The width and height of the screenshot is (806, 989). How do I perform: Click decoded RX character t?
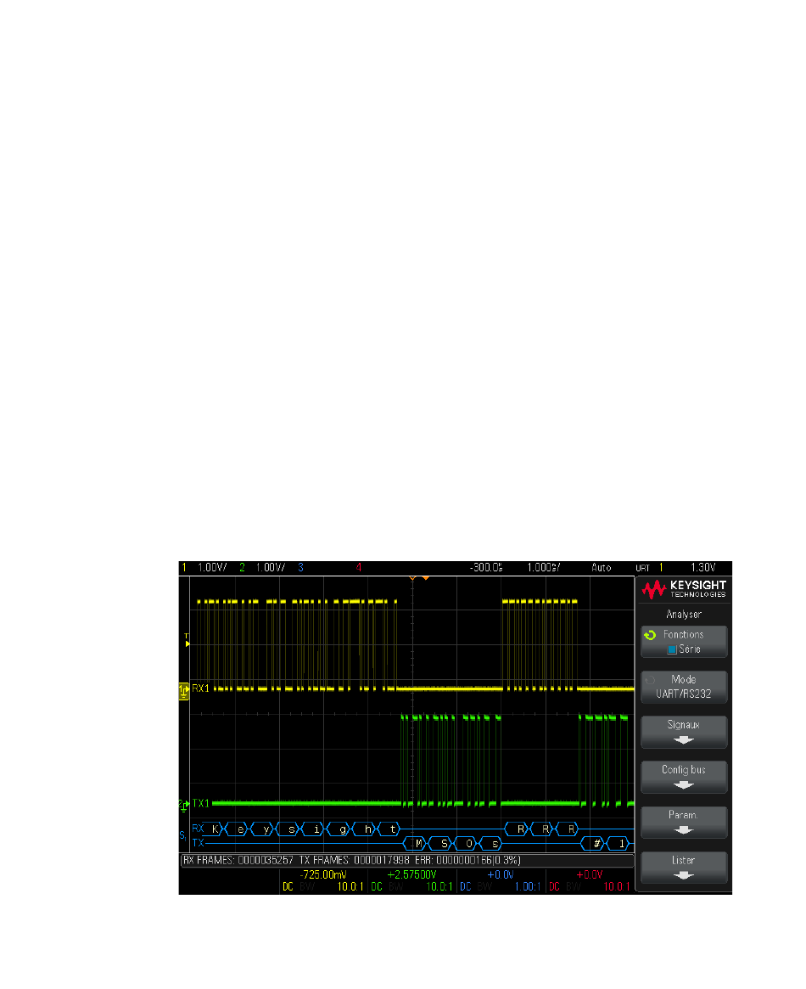point(393,829)
